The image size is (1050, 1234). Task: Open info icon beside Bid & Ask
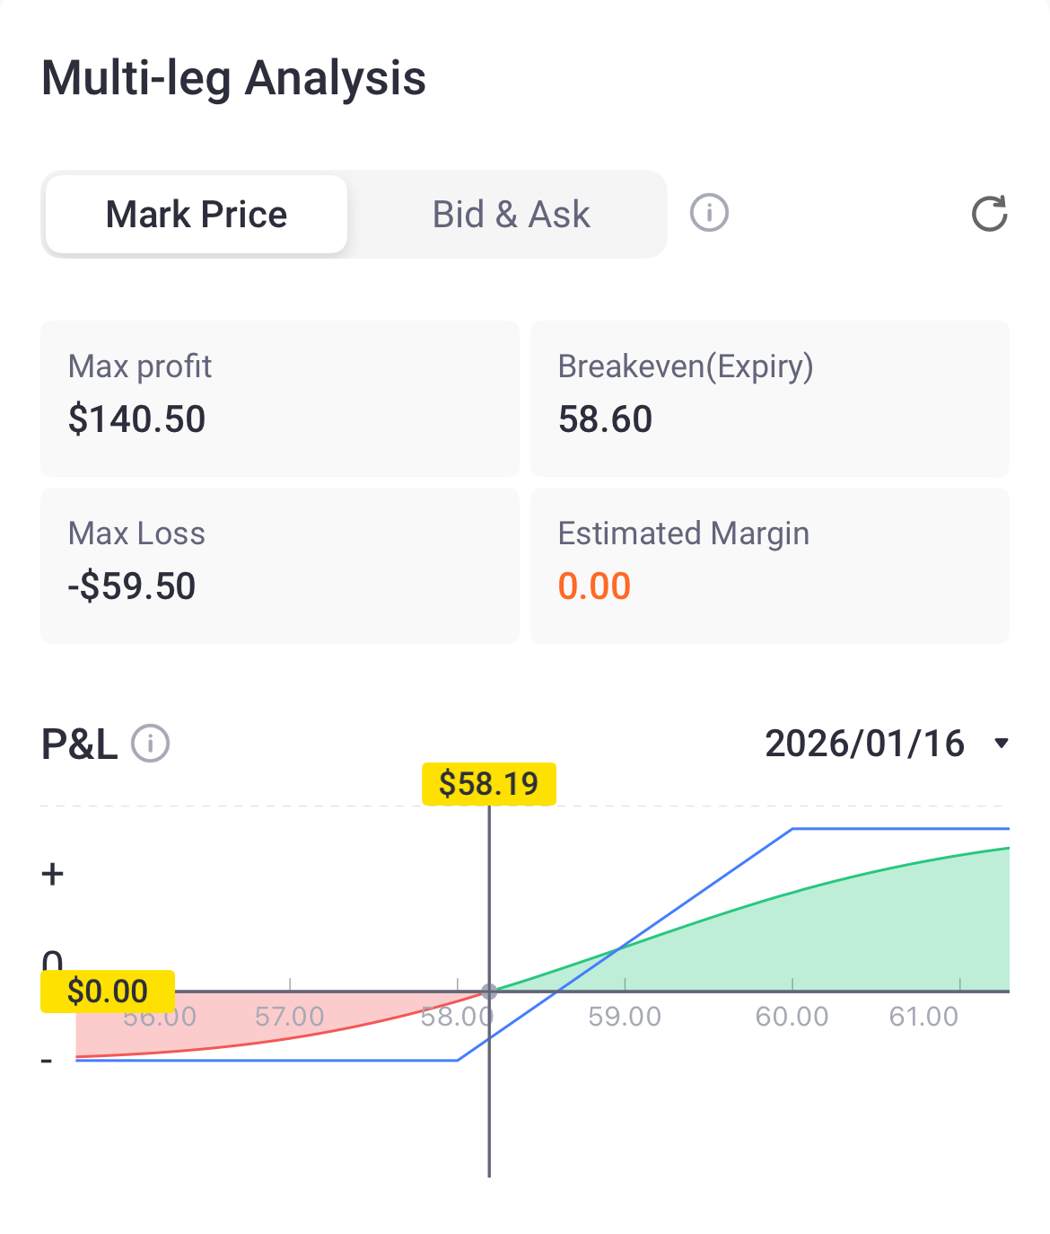(x=709, y=214)
